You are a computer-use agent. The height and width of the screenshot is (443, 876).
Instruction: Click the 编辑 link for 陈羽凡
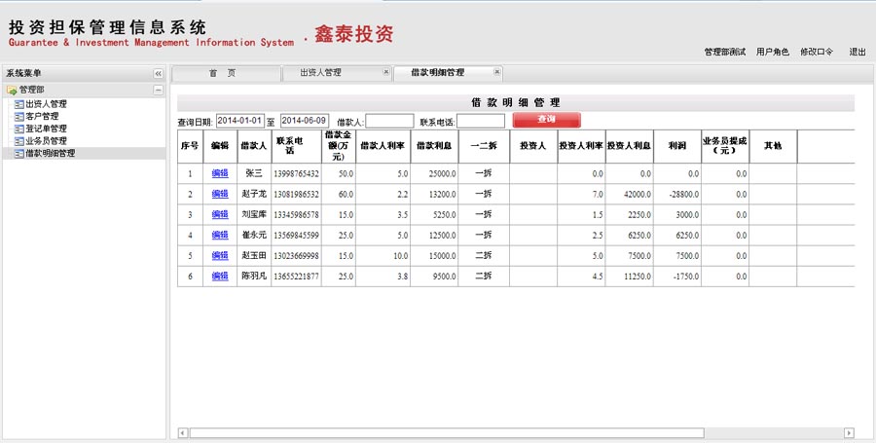[x=220, y=277]
